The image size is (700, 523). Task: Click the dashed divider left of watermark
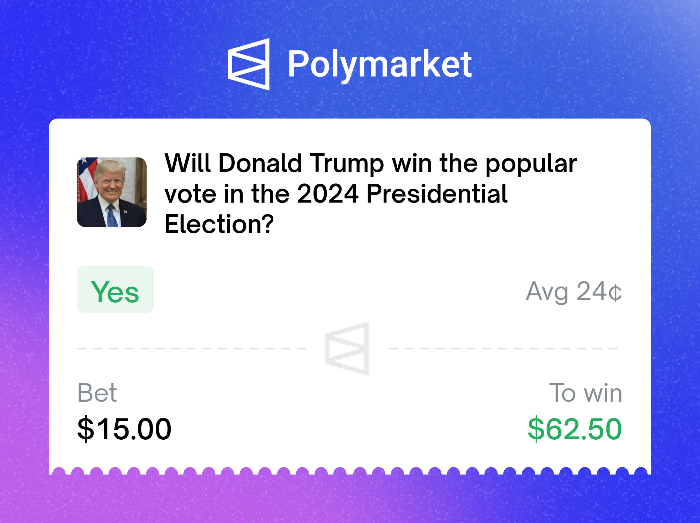[x=191, y=348]
